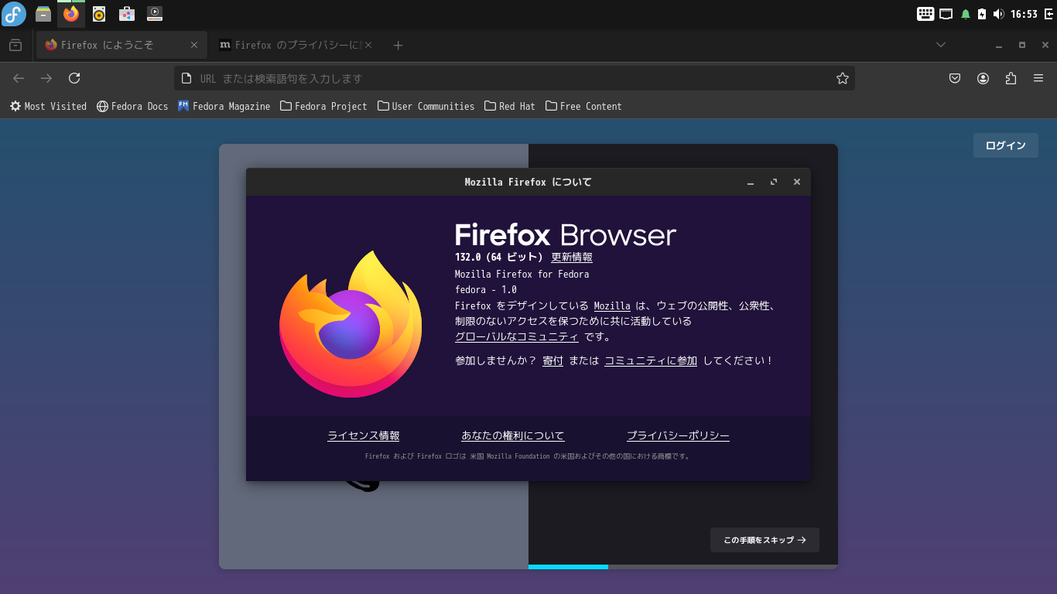The height and width of the screenshot is (594, 1057).
Task: Maximize the 'Mozilla Firefox について' dialog
Action: pyautogui.click(x=774, y=183)
